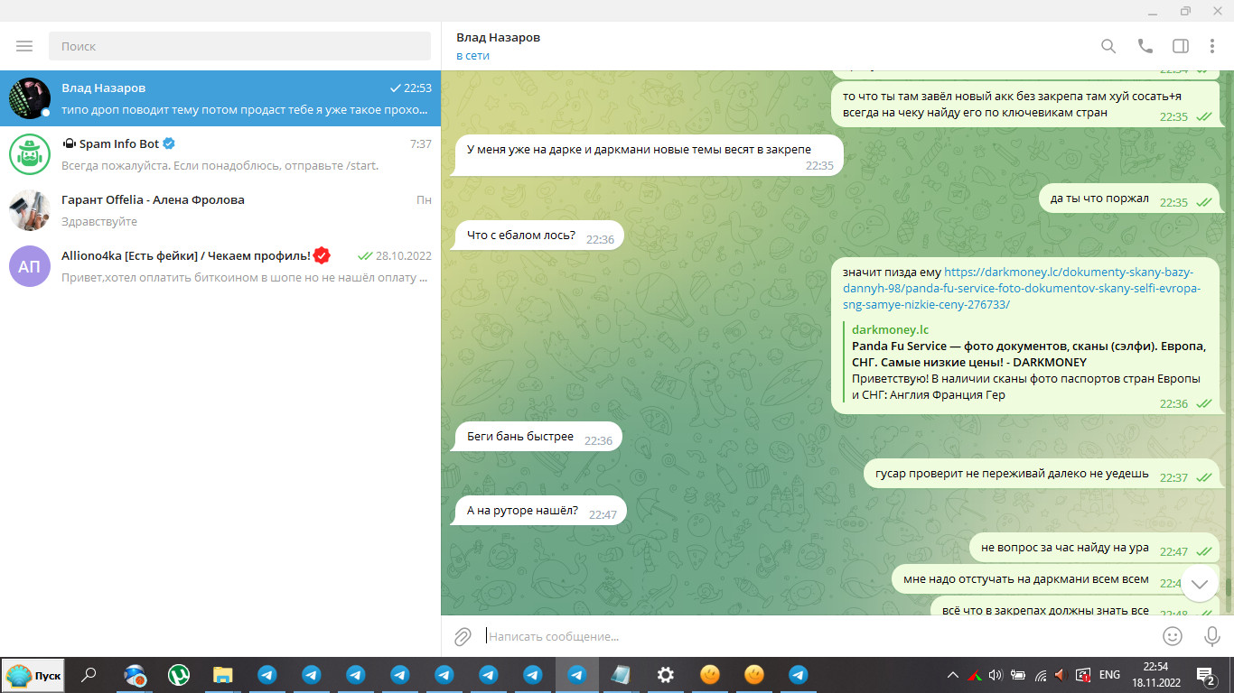The width and height of the screenshot is (1234, 693).
Task: Click the Поиск search field
Action: click(x=239, y=46)
